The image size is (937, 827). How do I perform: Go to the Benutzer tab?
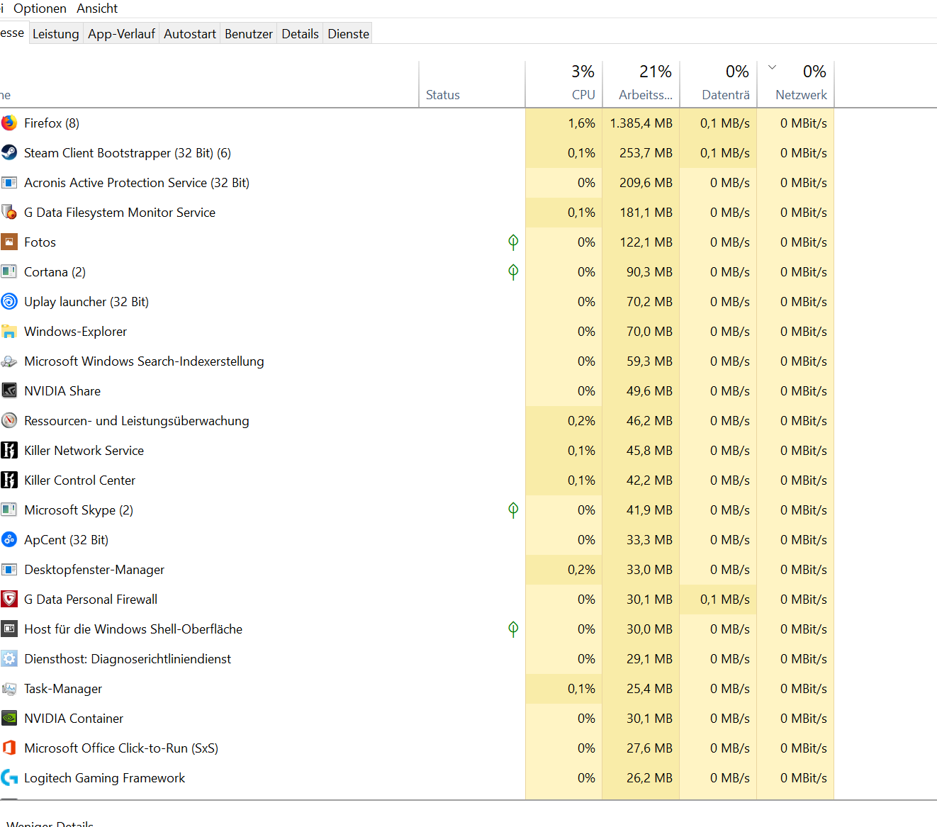pyautogui.click(x=249, y=34)
